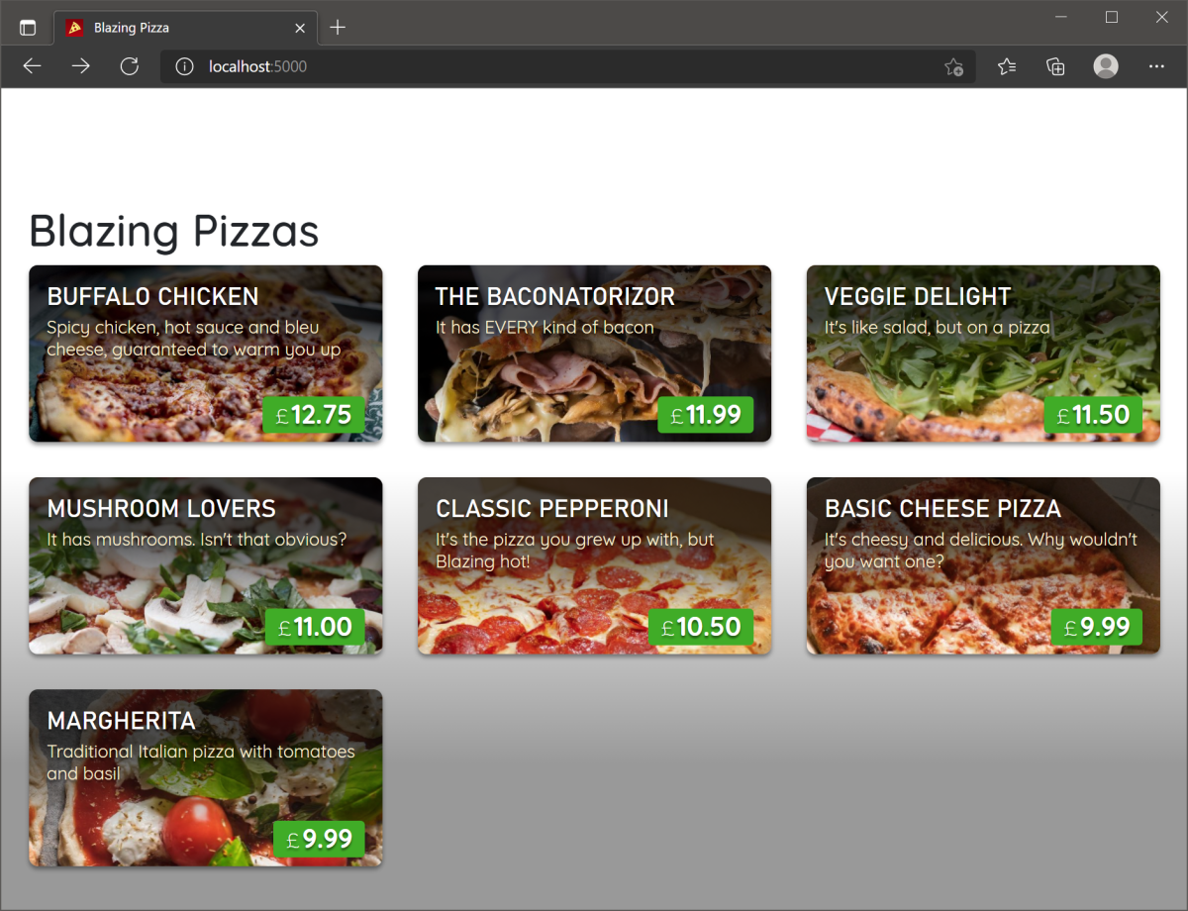Click the Mushroom Lovers pizza image
This screenshot has width=1188, height=911.
coord(205,565)
